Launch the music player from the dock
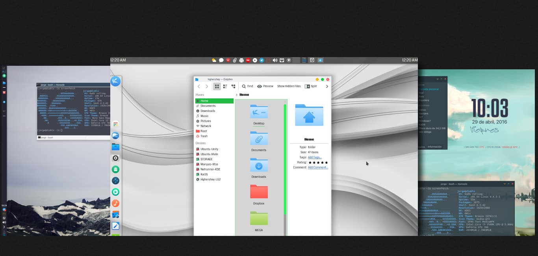 [x=115, y=203]
